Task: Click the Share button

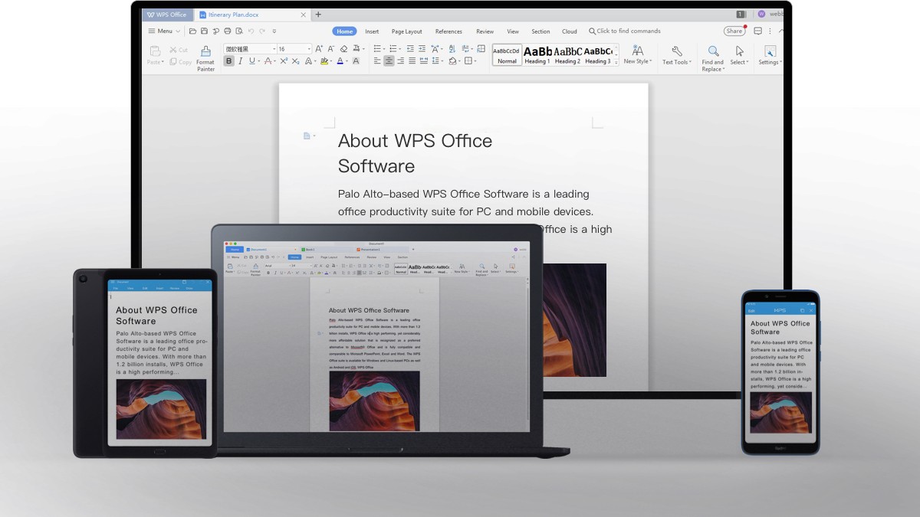Action: click(732, 31)
